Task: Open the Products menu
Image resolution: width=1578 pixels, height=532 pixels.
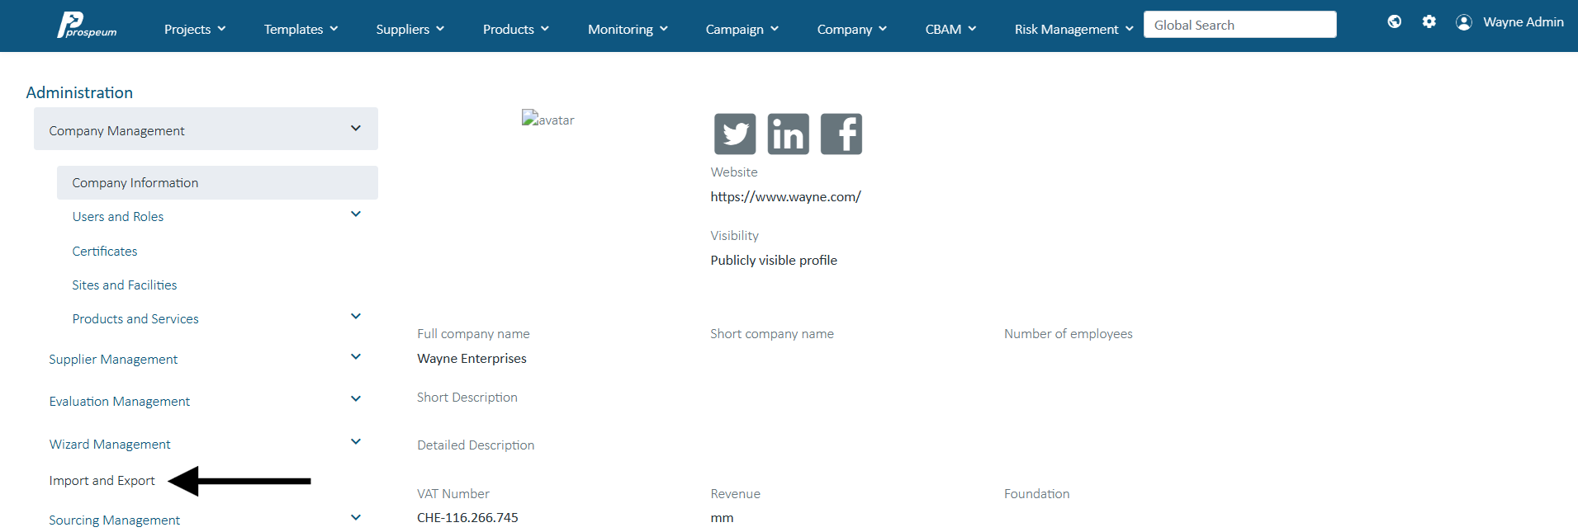Action: tap(516, 29)
